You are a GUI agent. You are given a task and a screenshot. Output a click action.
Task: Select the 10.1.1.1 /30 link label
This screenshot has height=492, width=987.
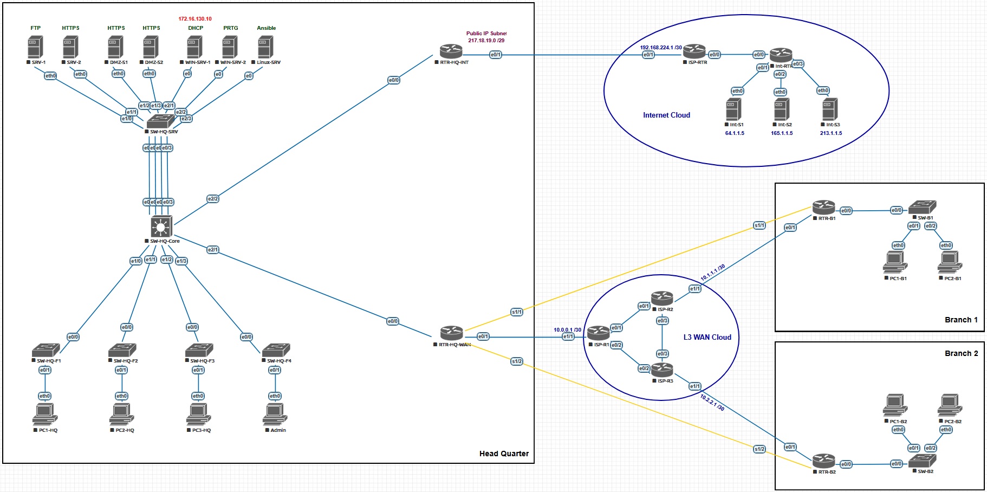[x=713, y=273]
